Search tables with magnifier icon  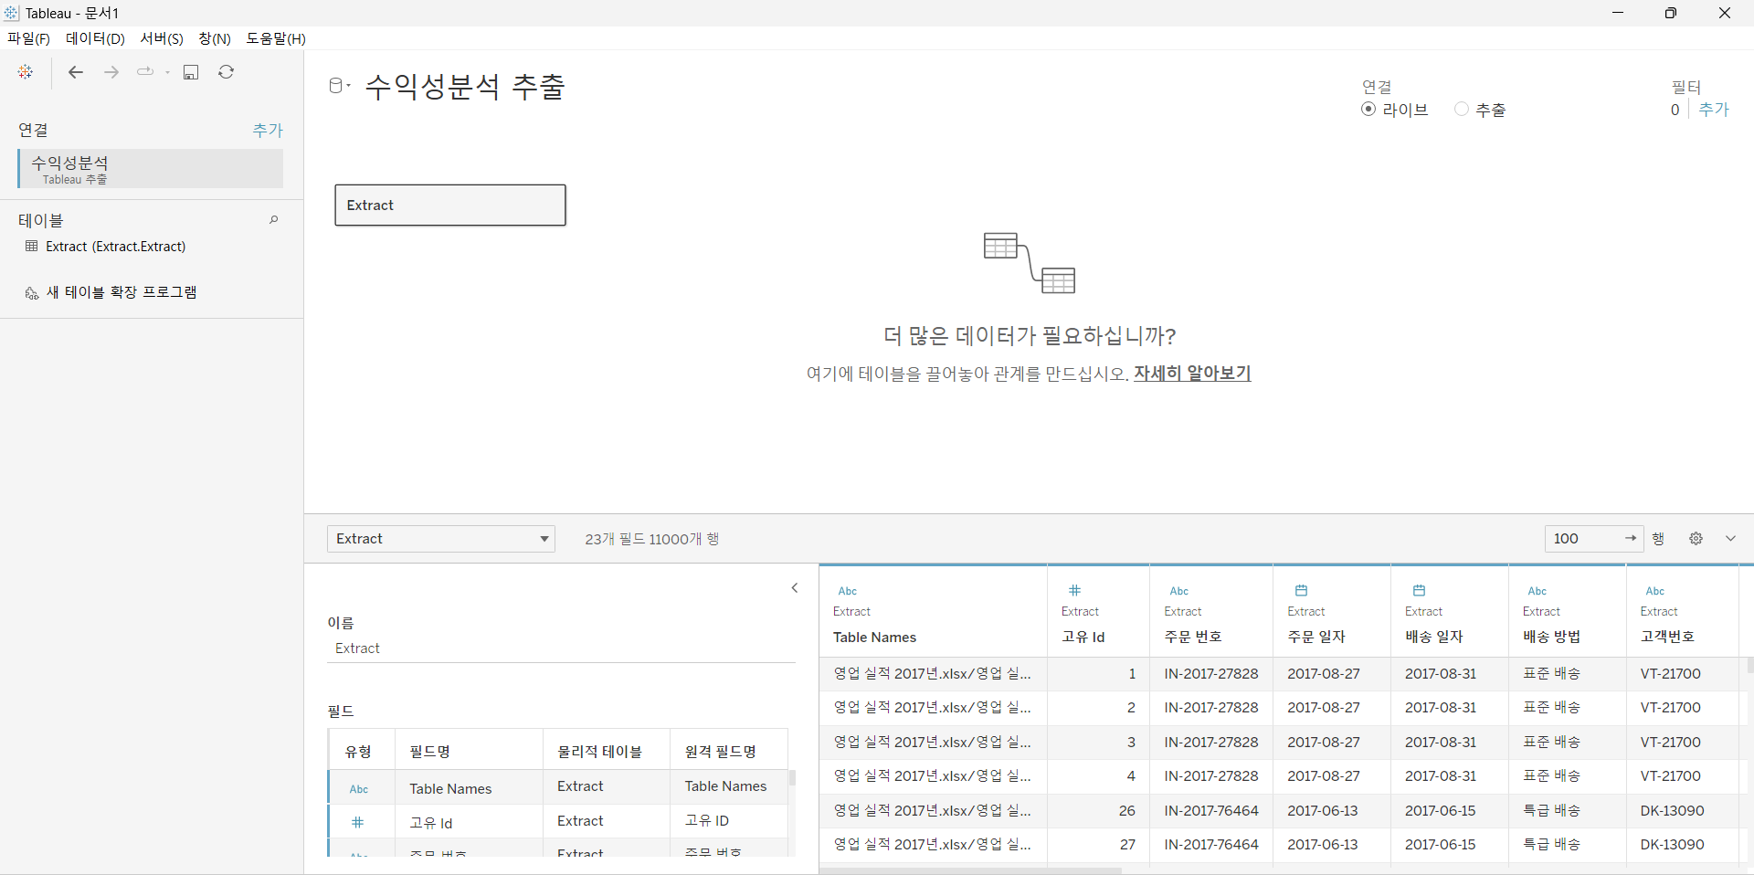[273, 220]
